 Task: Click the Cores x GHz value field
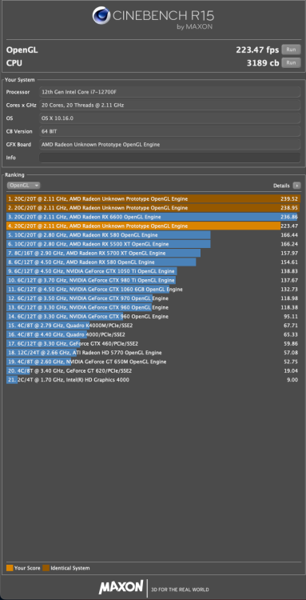click(169, 106)
